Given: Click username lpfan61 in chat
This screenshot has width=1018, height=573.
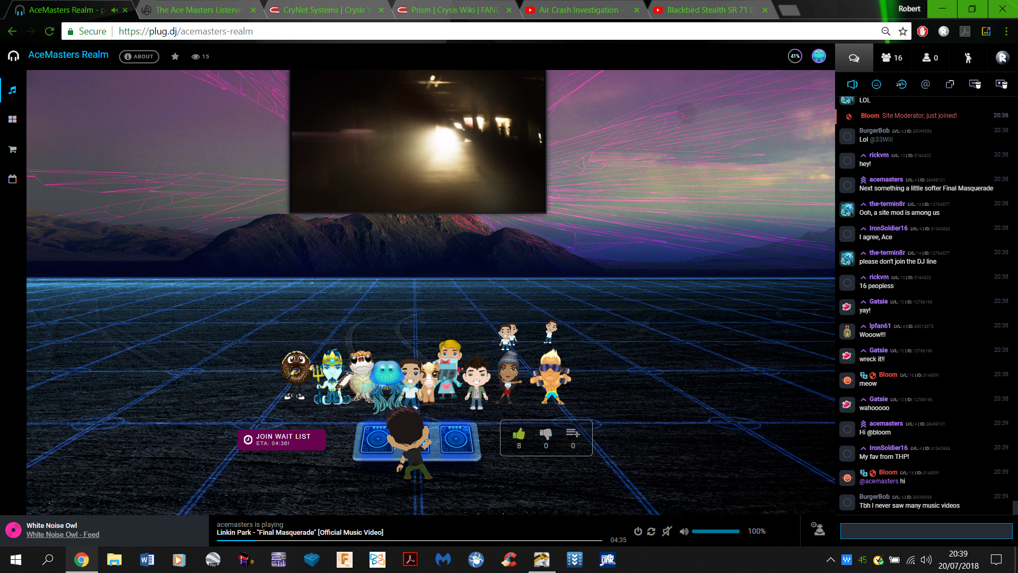Looking at the screenshot, I should click(880, 326).
